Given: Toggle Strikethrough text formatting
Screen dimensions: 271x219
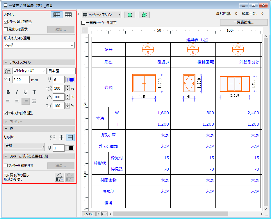Looking at the screenshot, I should [34, 92].
